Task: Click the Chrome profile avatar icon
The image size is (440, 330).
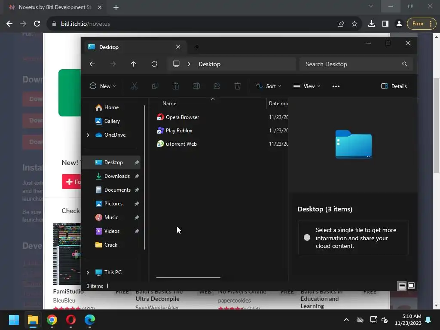Action: [x=399, y=24]
